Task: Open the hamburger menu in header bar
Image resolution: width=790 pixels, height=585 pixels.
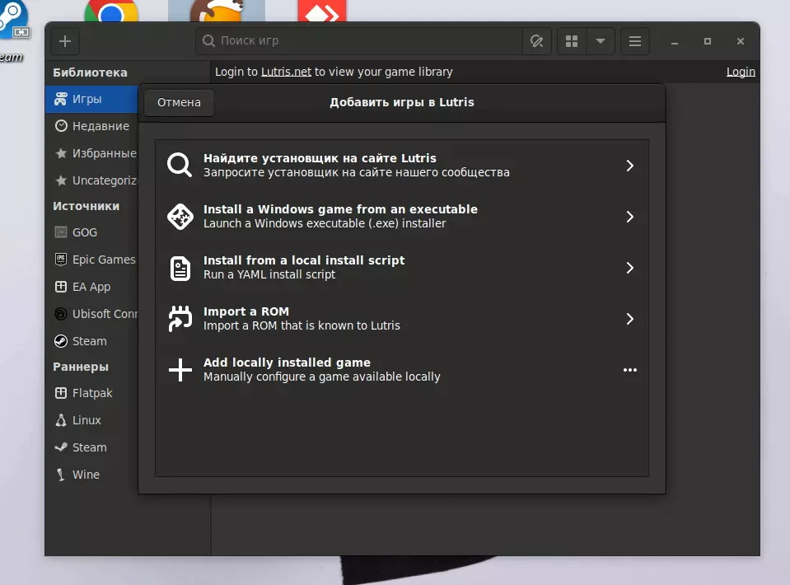Action: tap(634, 41)
